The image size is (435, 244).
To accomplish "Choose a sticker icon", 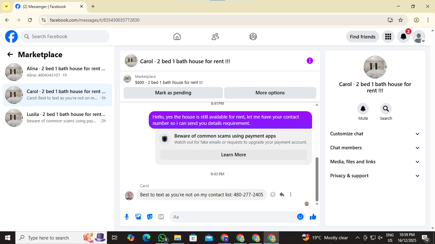I will [x=150, y=217].
